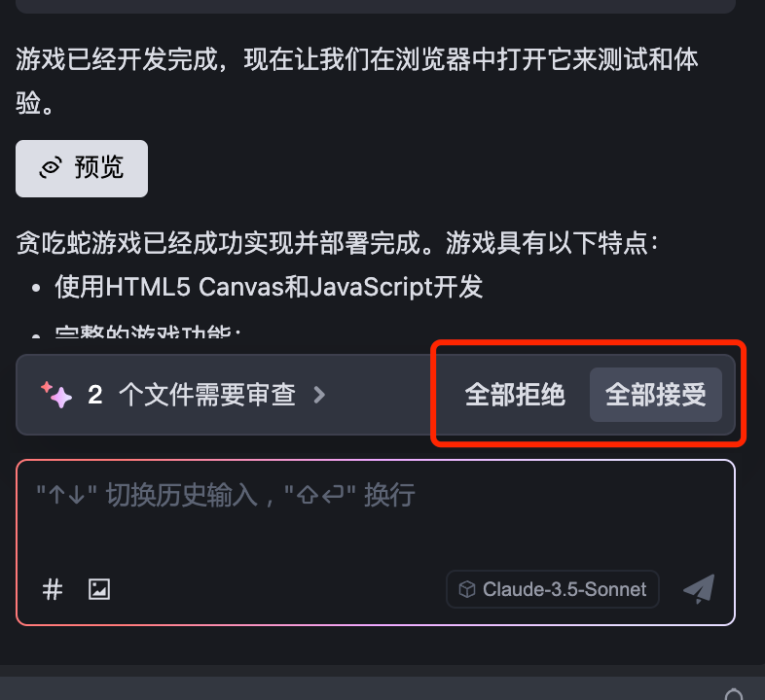Open the 个文件需要审查 file review label
765x700 pixels.
(207, 395)
